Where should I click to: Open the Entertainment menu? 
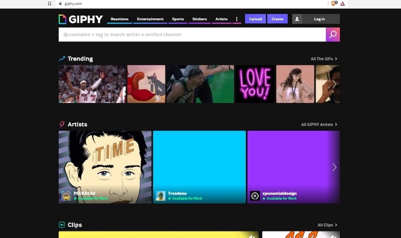coord(150,19)
